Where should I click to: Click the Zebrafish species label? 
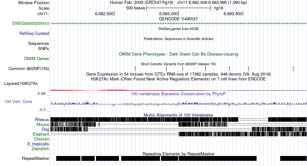40,149
